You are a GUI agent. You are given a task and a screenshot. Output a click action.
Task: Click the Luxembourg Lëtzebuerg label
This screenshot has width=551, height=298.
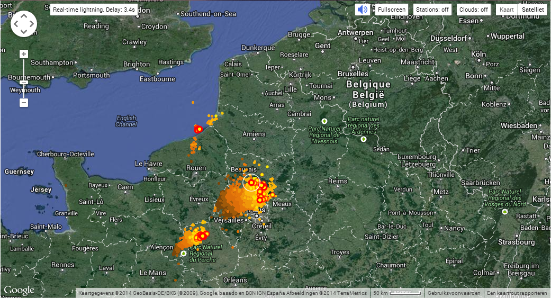pyautogui.click(x=417, y=160)
